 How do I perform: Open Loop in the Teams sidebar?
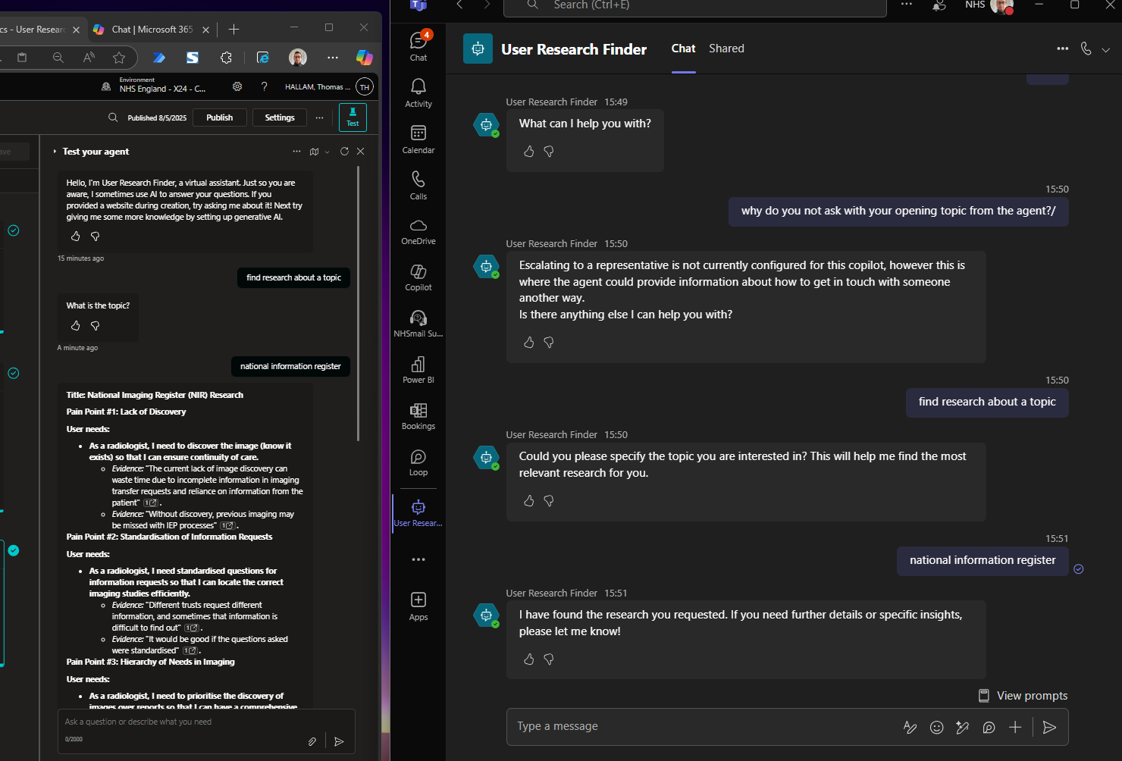click(418, 462)
